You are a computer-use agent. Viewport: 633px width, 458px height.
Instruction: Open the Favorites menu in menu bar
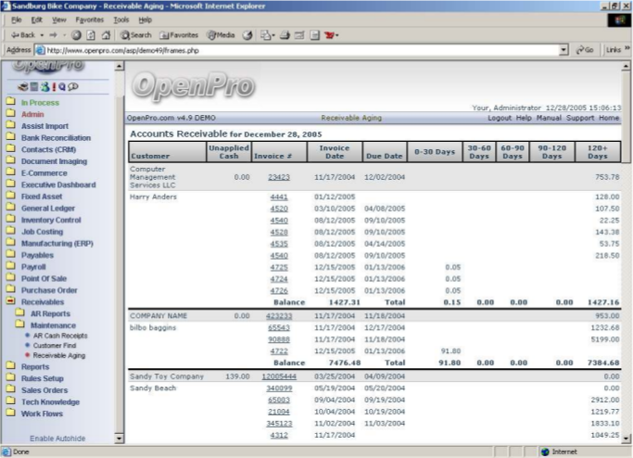click(x=89, y=19)
